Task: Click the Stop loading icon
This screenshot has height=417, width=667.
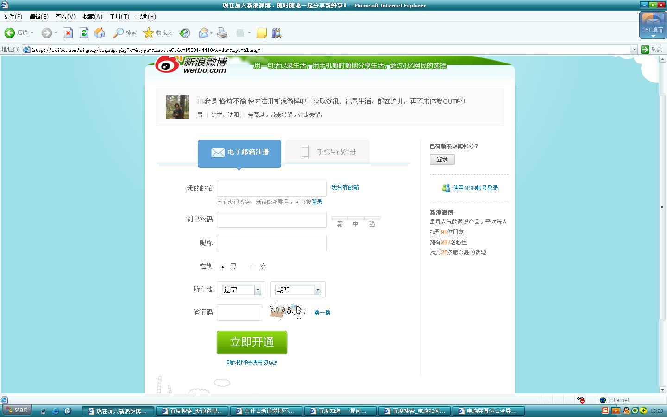Action: [68, 33]
